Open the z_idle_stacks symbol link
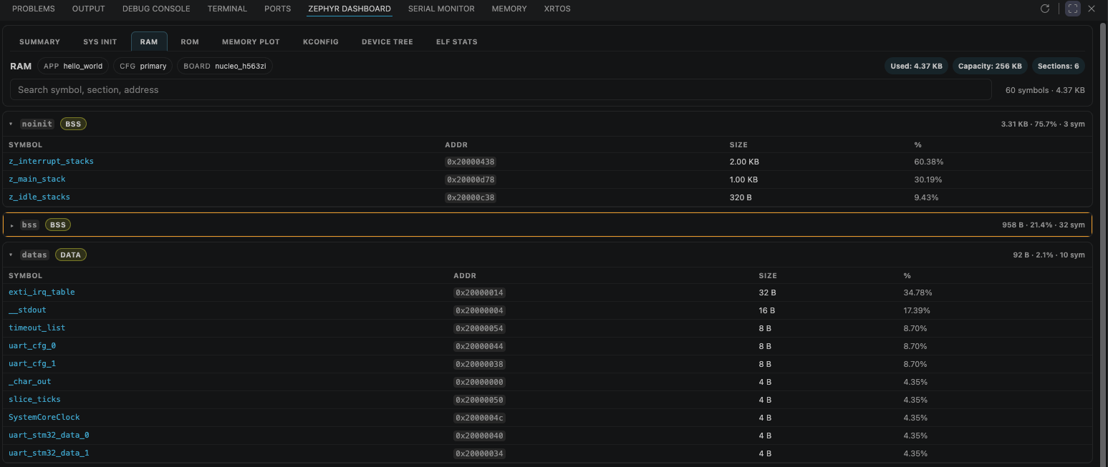 click(39, 197)
